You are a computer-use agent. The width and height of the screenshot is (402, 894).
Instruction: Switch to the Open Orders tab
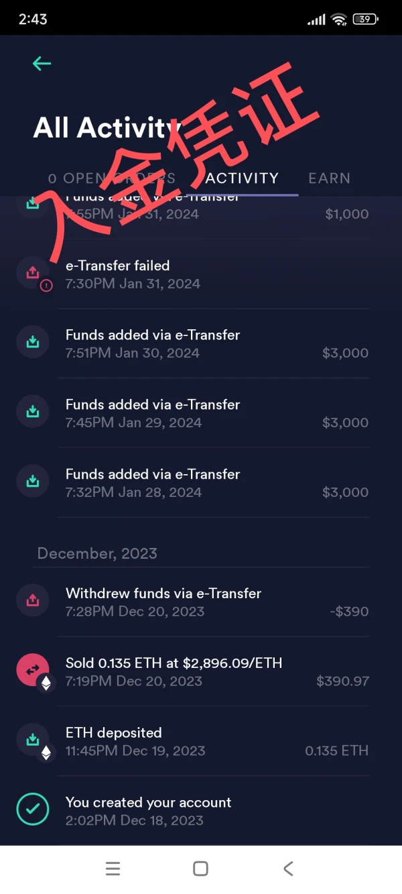pyautogui.click(x=111, y=178)
